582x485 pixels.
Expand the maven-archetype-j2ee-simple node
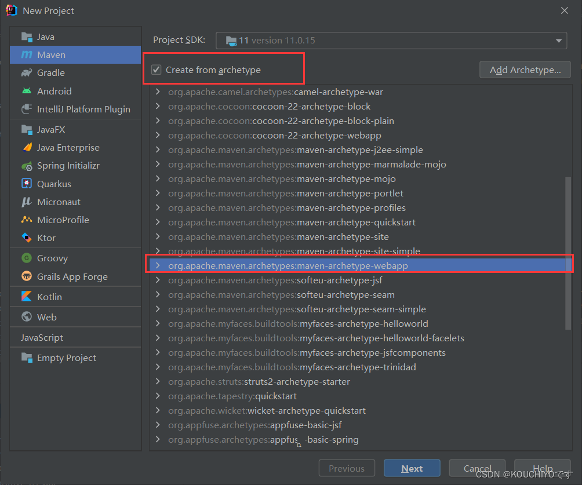[158, 149]
